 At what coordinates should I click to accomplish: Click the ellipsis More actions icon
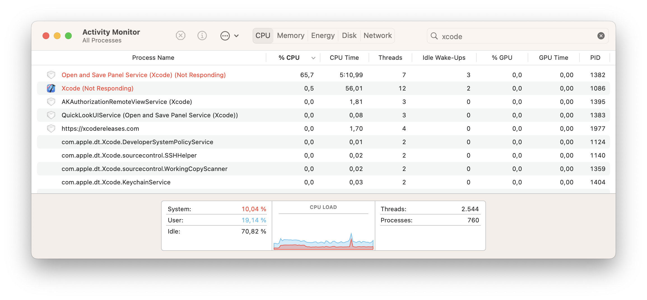225,36
